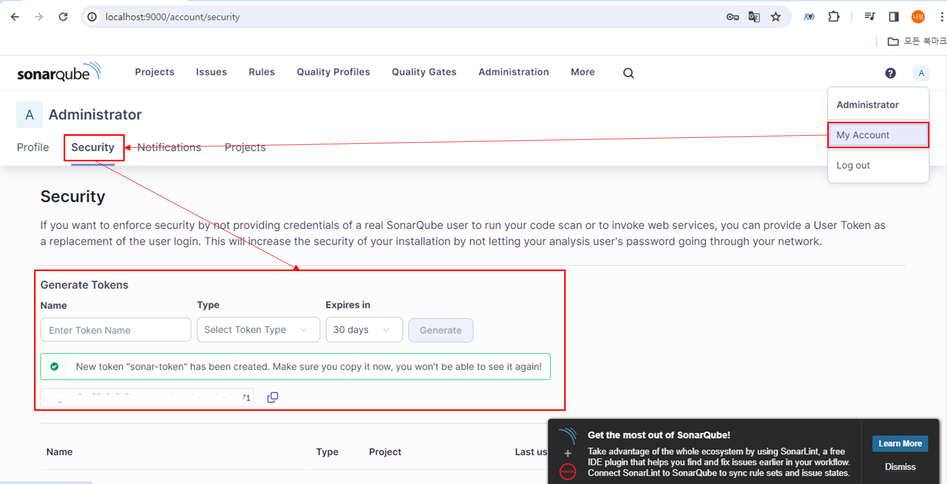
Task: Click Learn More in SonarQube promo
Action: [900, 443]
